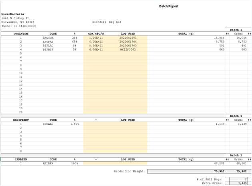Edit COA value 6.20E+11

pos(96,42)
